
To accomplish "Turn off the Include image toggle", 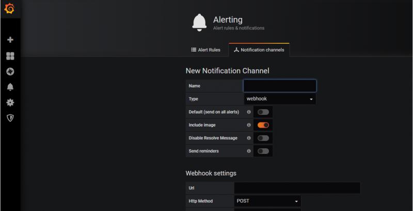I will pyautogui.click(x=263, y=125).
